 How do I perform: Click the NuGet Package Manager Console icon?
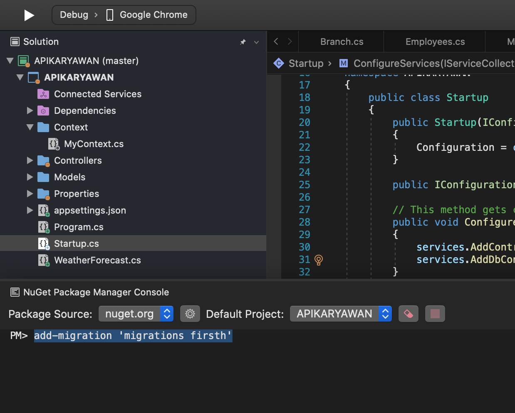(x=15, y=293)
